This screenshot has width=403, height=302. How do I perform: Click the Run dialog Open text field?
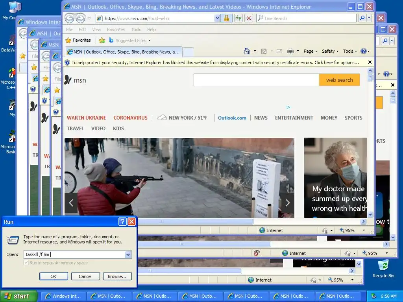[74, 254]
